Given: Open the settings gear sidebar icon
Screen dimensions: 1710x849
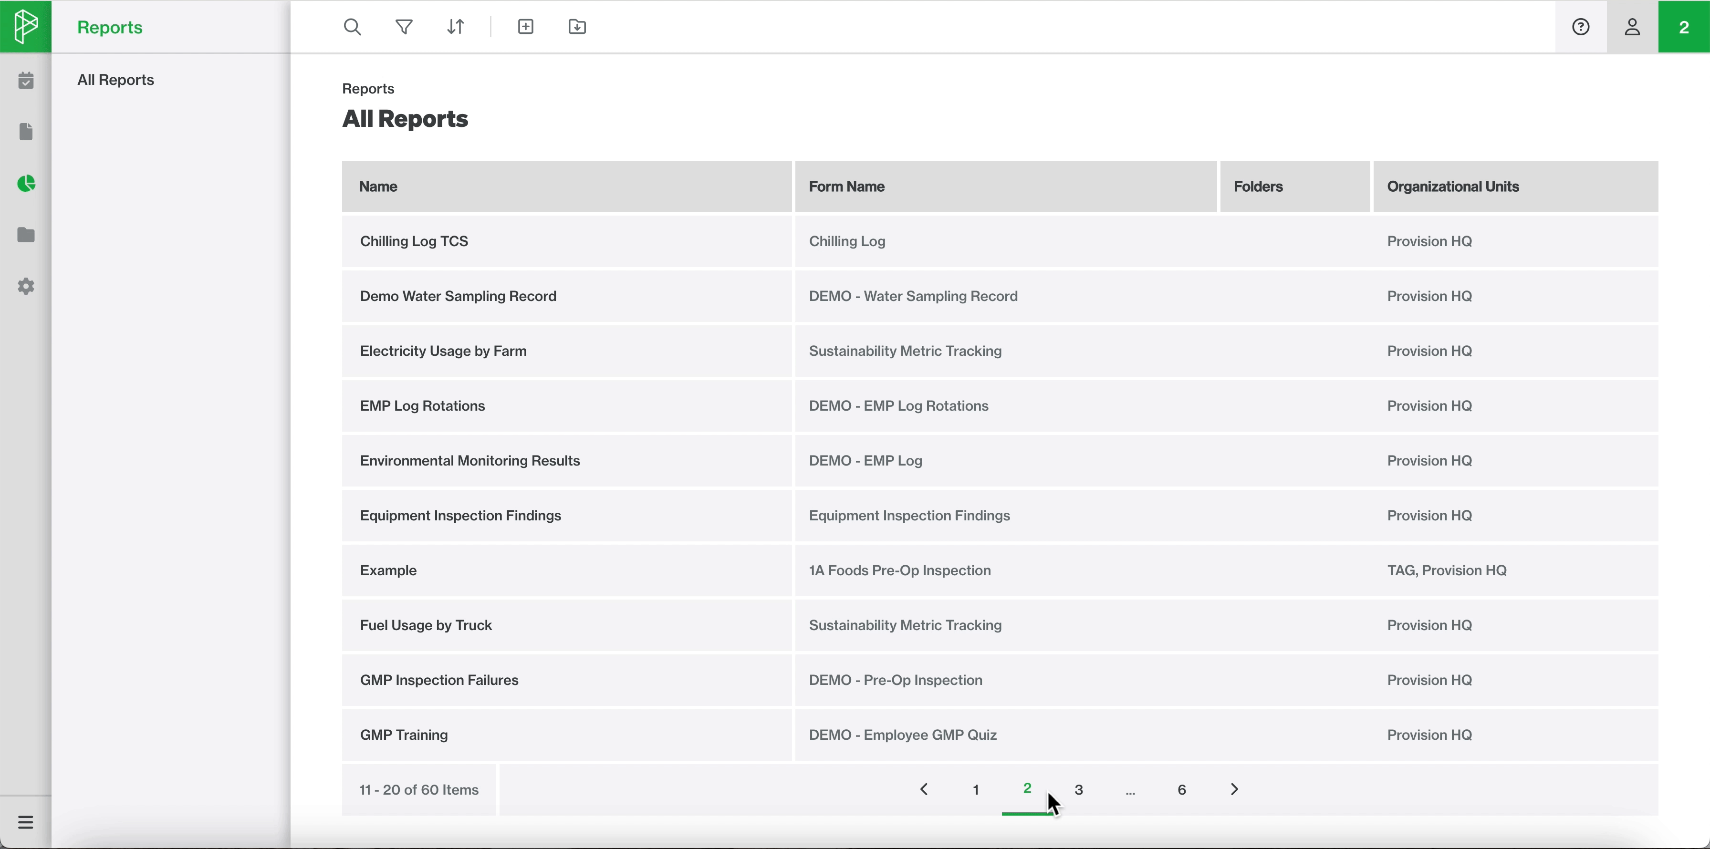Looking at the screenshot, I should 26,287.
